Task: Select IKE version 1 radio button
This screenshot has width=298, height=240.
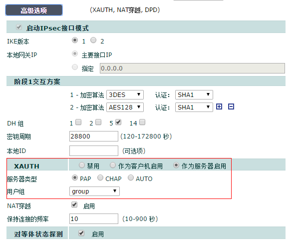Action: [x=75, y=40]
